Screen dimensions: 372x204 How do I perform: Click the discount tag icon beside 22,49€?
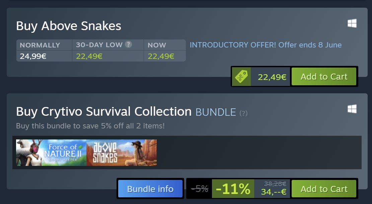241,77
